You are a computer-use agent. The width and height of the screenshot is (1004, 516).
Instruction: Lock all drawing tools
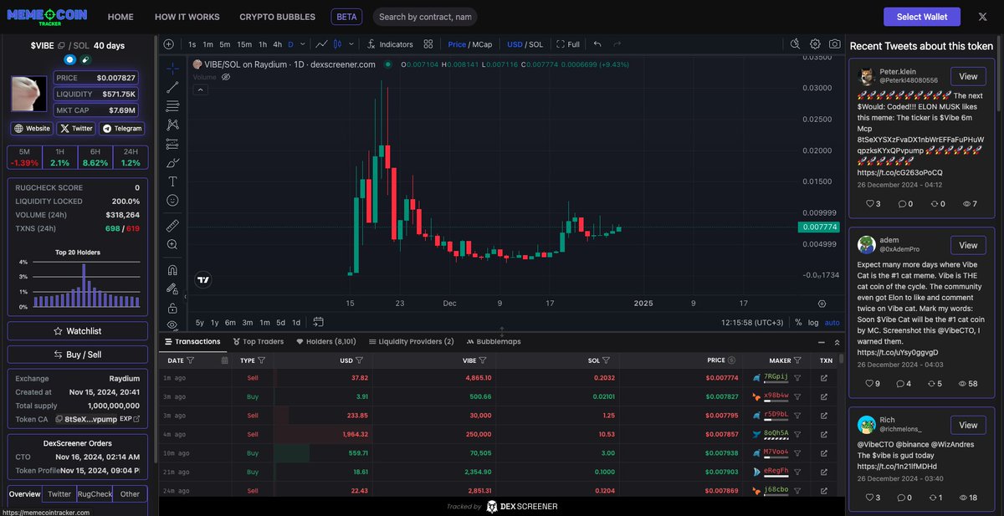pos(172,307)
